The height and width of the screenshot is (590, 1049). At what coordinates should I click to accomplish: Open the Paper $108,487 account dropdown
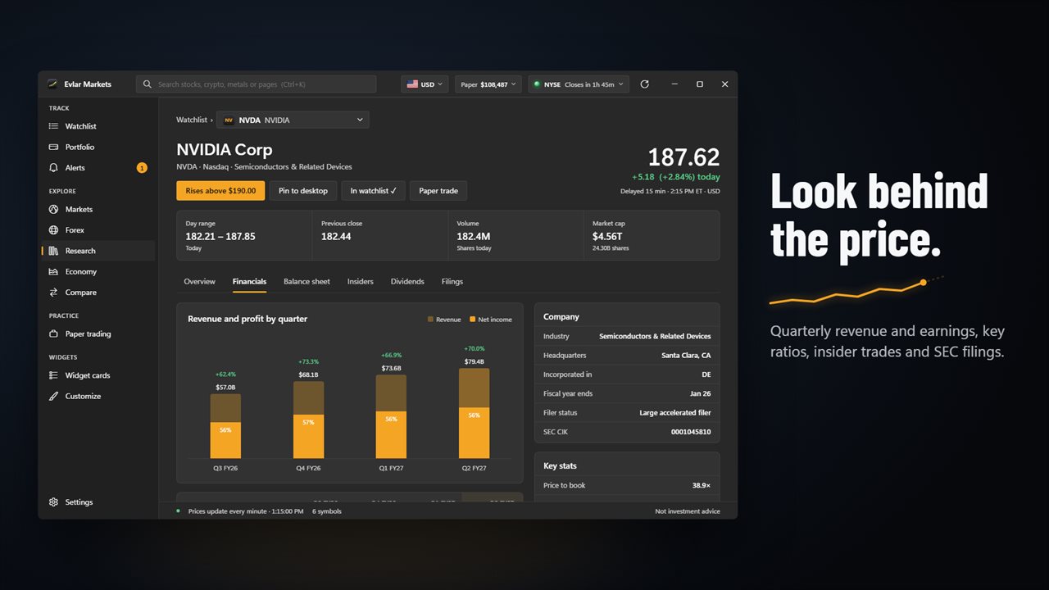coord(488,84)
